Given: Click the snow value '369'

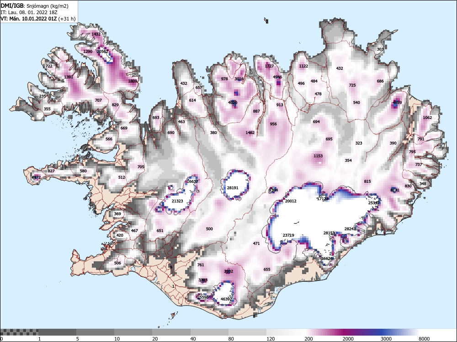Looking at the screenshot, I should (117, 214).
